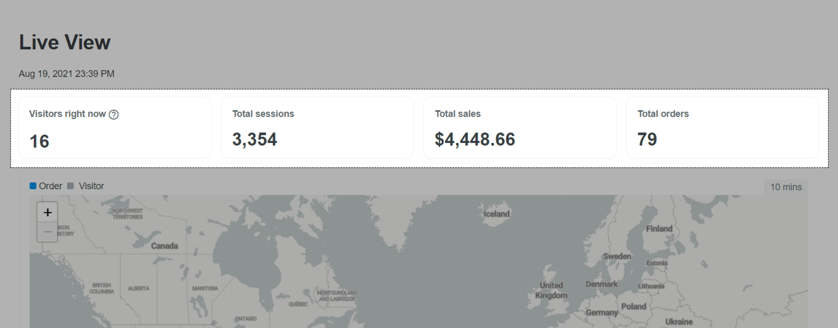Screen dimensions: 838x328
Task: Zoom in on the map
Action: point(47,212)
